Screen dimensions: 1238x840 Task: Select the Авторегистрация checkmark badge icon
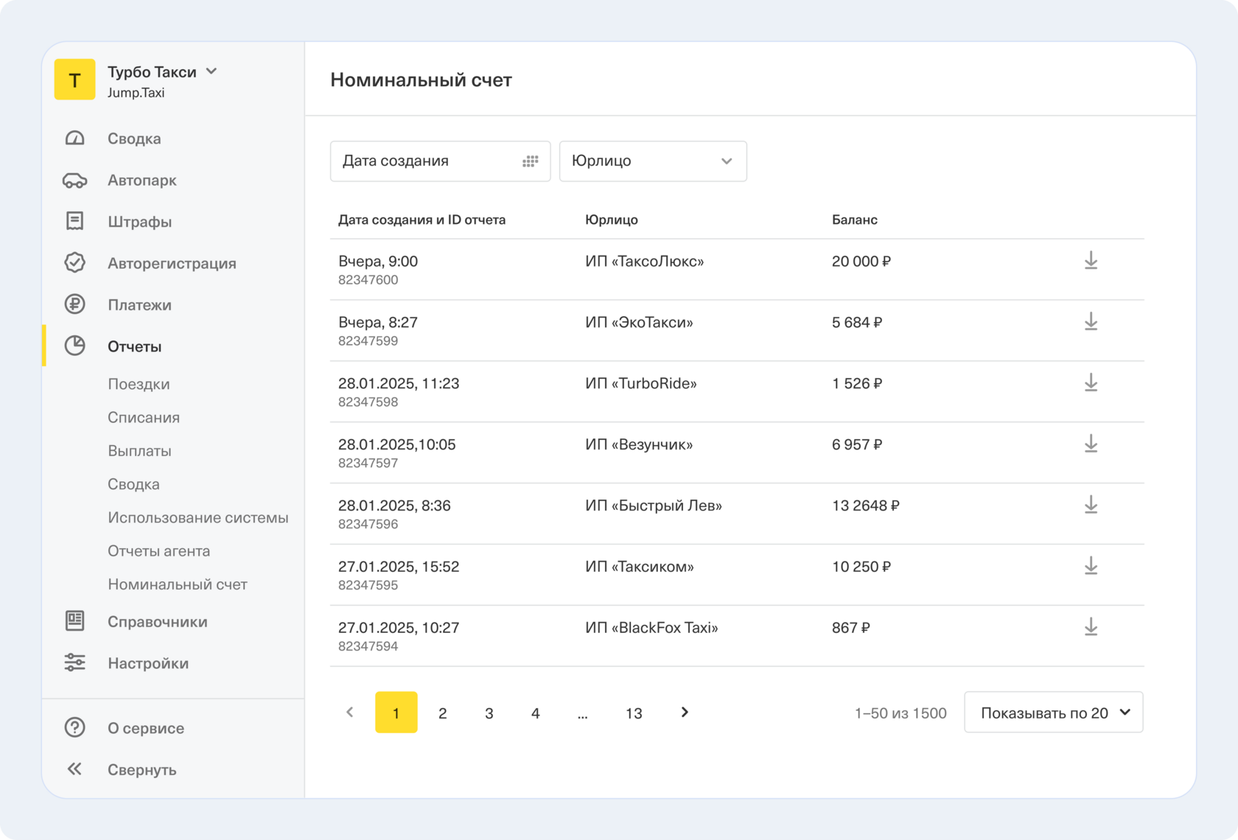coord(74,263)
